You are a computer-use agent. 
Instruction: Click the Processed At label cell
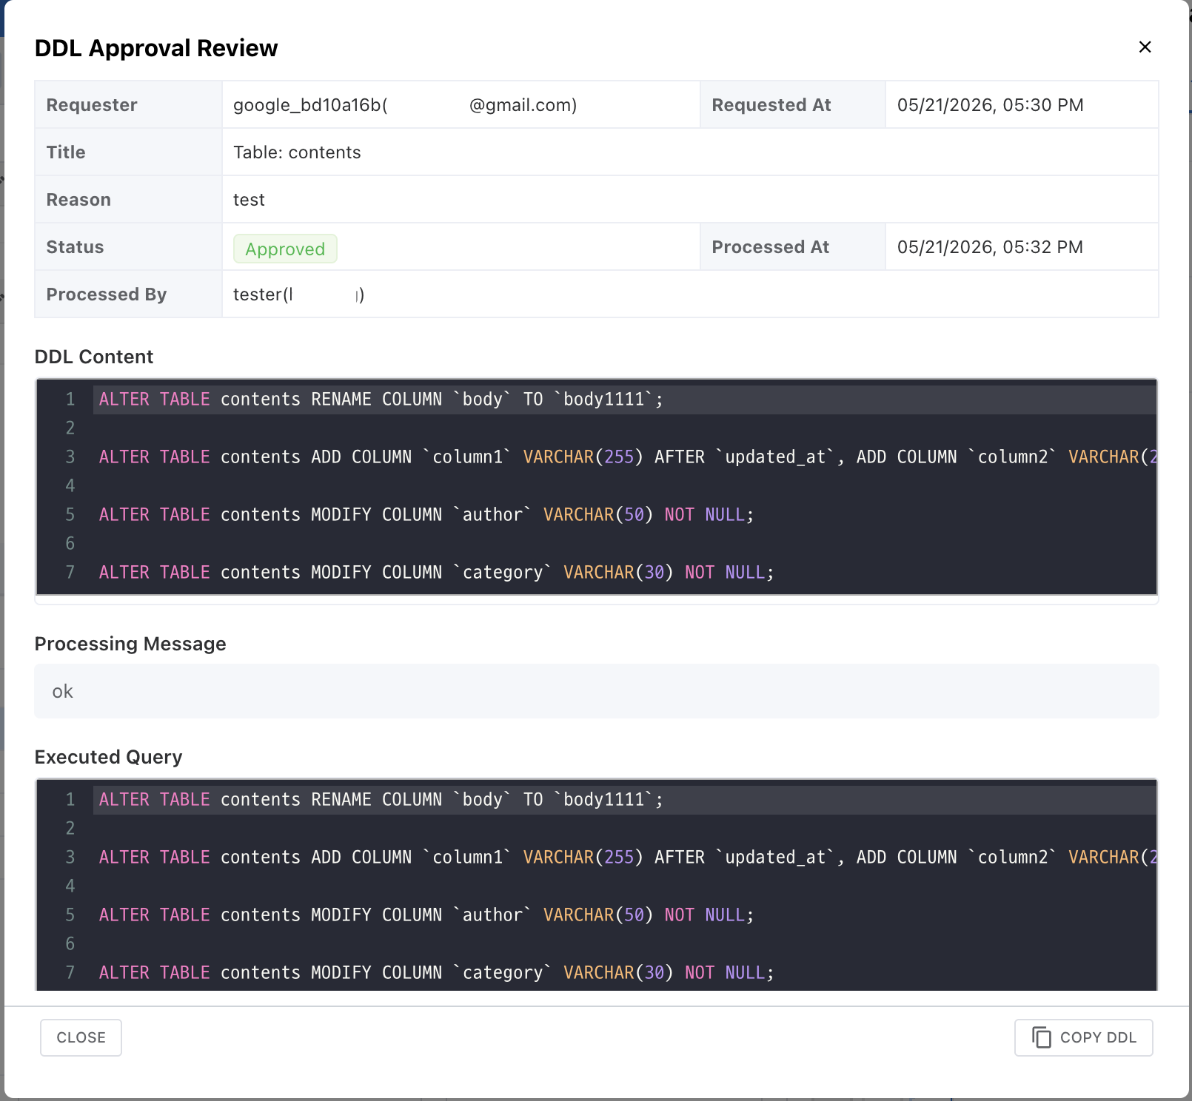click(x=792, y=247)
